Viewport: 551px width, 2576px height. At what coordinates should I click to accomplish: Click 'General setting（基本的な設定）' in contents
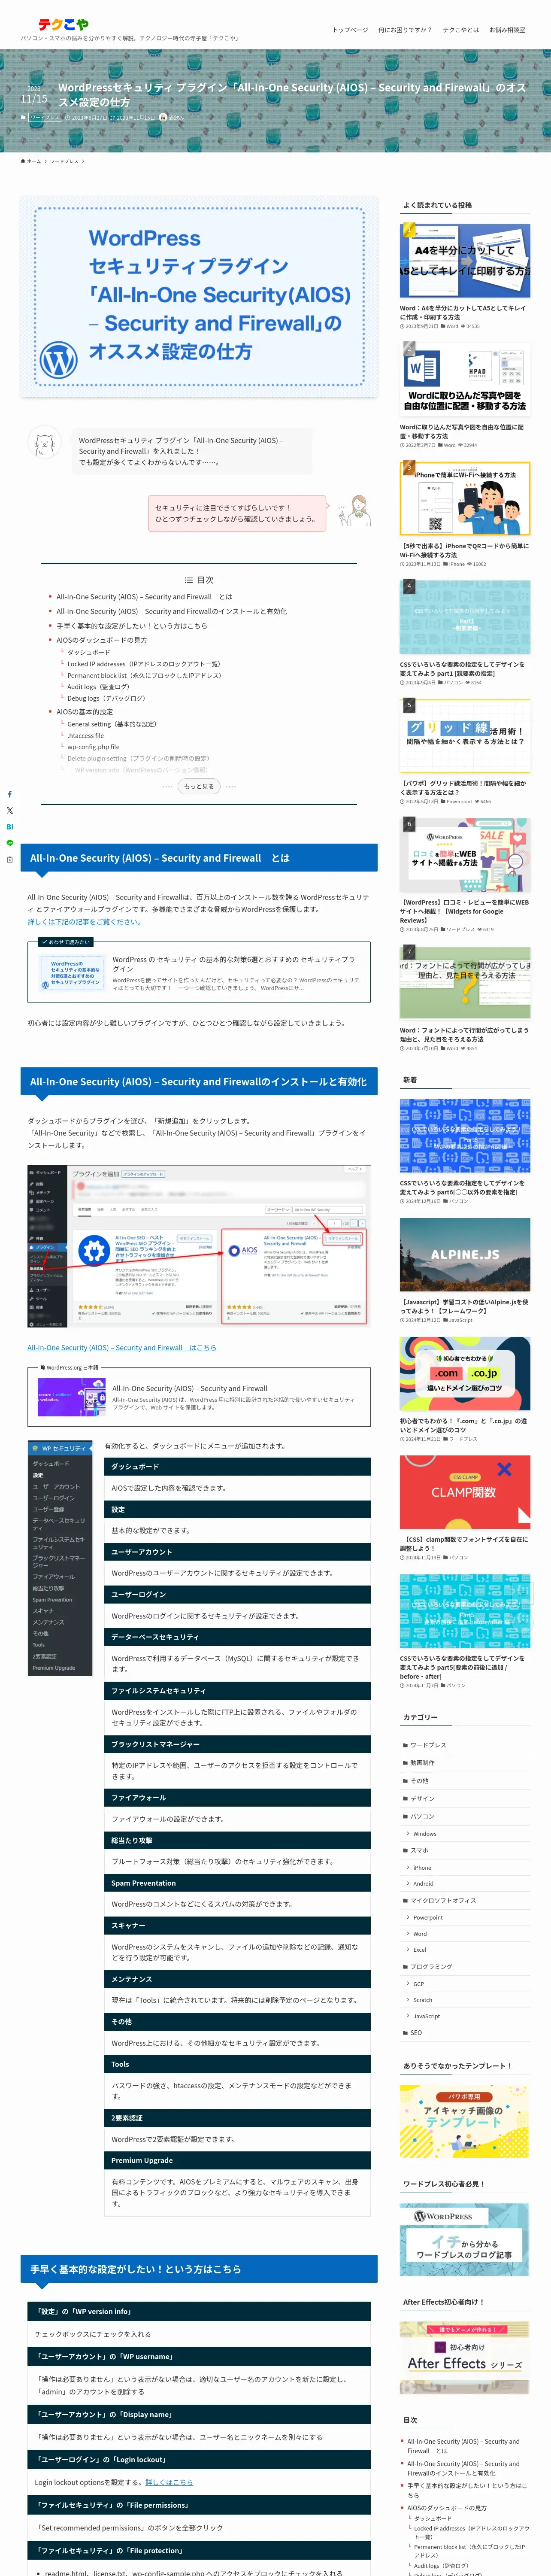[x=112, y=724]
